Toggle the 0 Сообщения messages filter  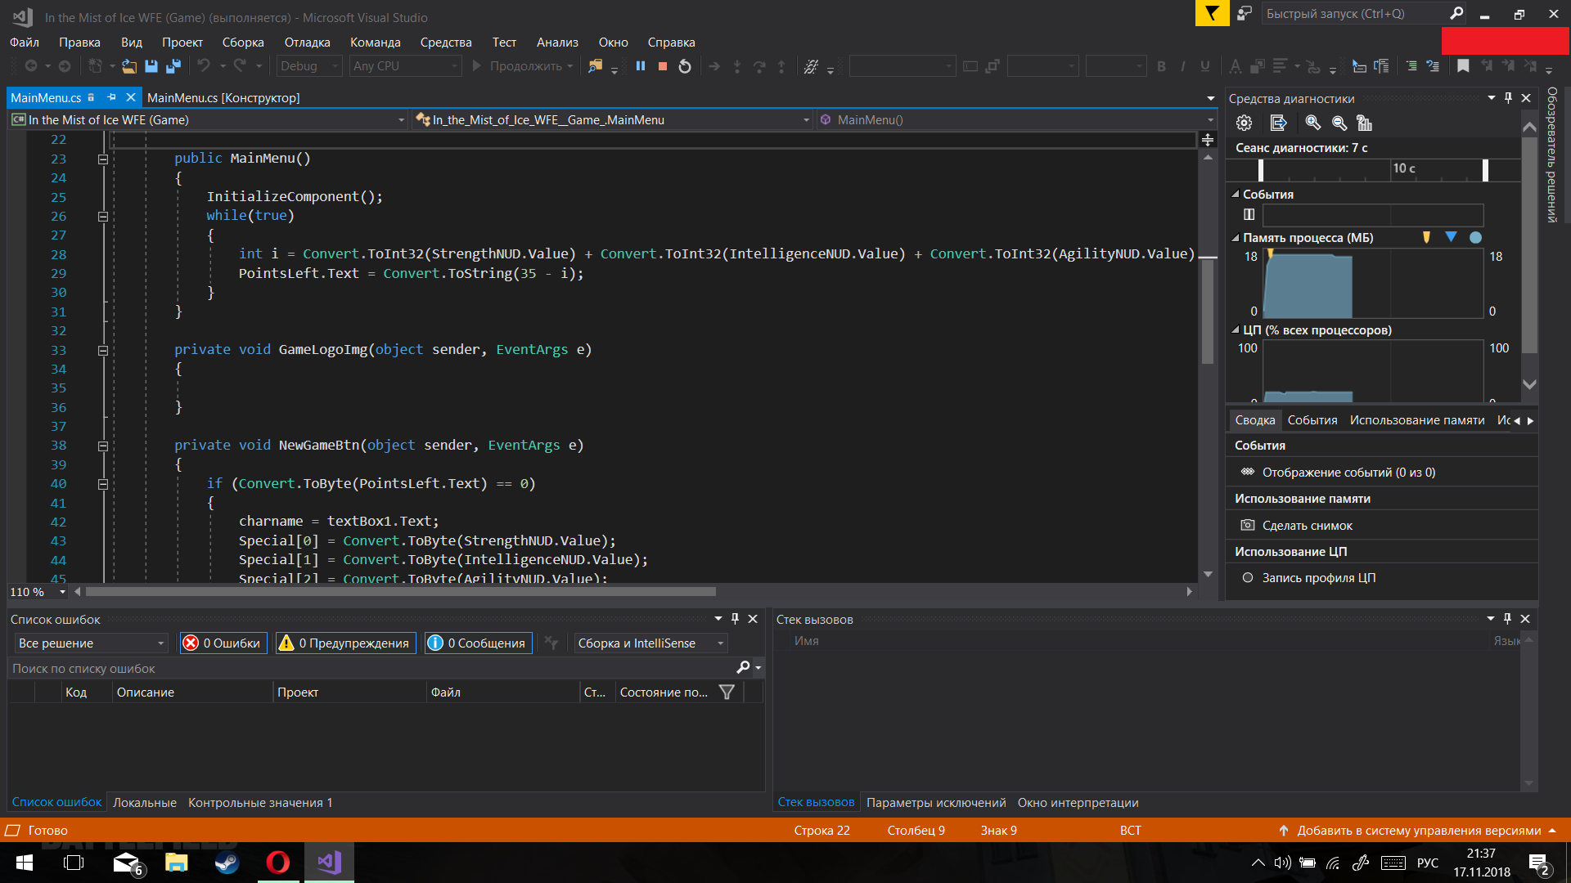(478, 643)
